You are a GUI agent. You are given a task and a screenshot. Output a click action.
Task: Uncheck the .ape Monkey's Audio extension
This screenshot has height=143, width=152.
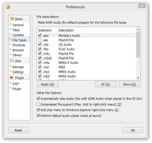pyautogui.click(x=40, y=35)
